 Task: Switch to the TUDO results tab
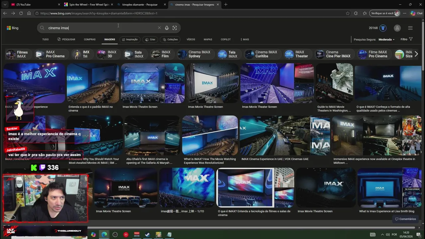[x=45, y=40]
